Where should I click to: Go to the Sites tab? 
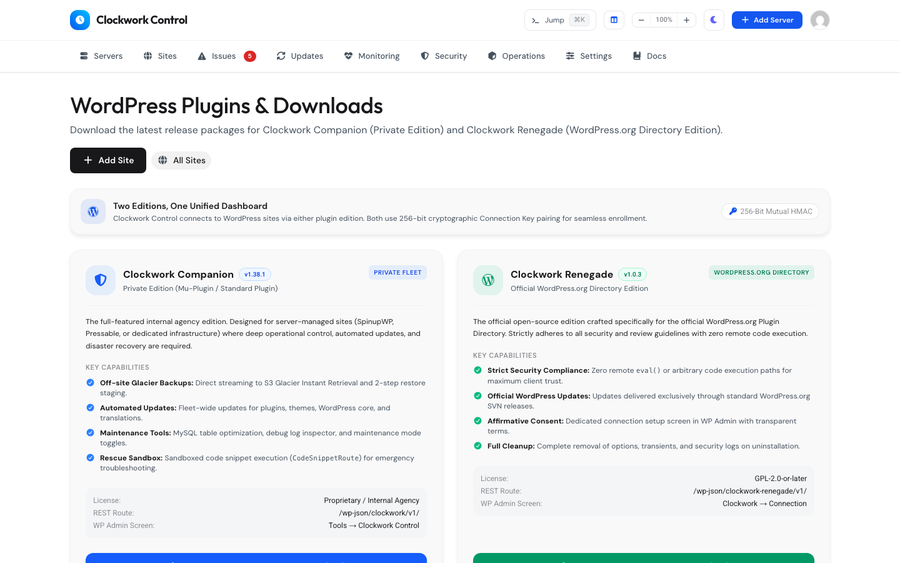[160, 56]
